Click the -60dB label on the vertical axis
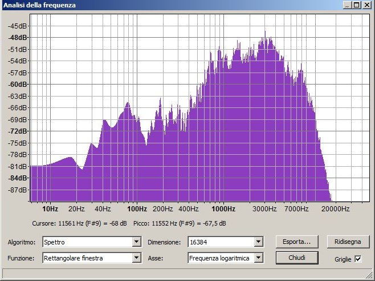 point(17,85)
